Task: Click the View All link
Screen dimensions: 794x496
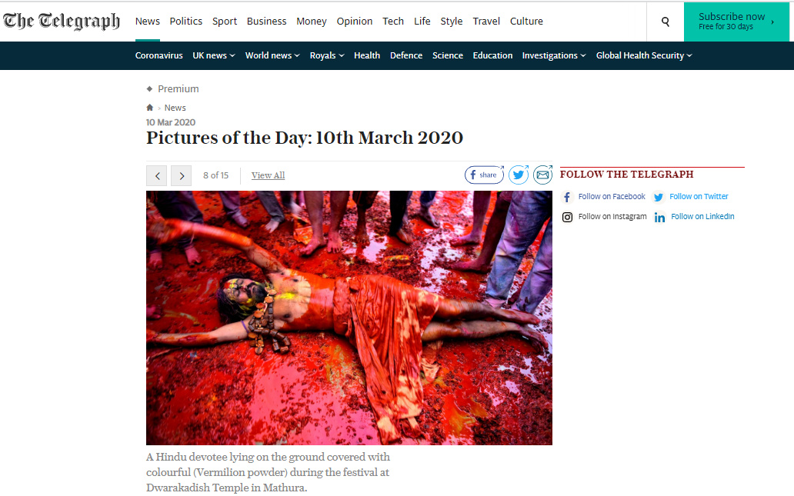Action: 268,175
